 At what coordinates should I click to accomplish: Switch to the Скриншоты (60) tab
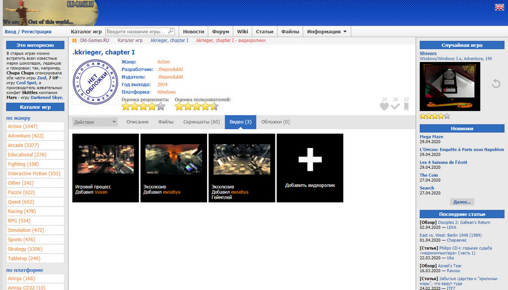(x=202, y=122)
